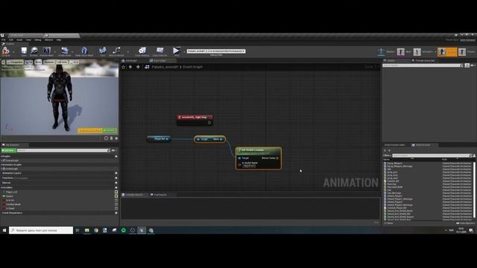Toggle eye visibility of third boolean variable
This screenshot has width=477, height=268.
[x=116, y=200]
